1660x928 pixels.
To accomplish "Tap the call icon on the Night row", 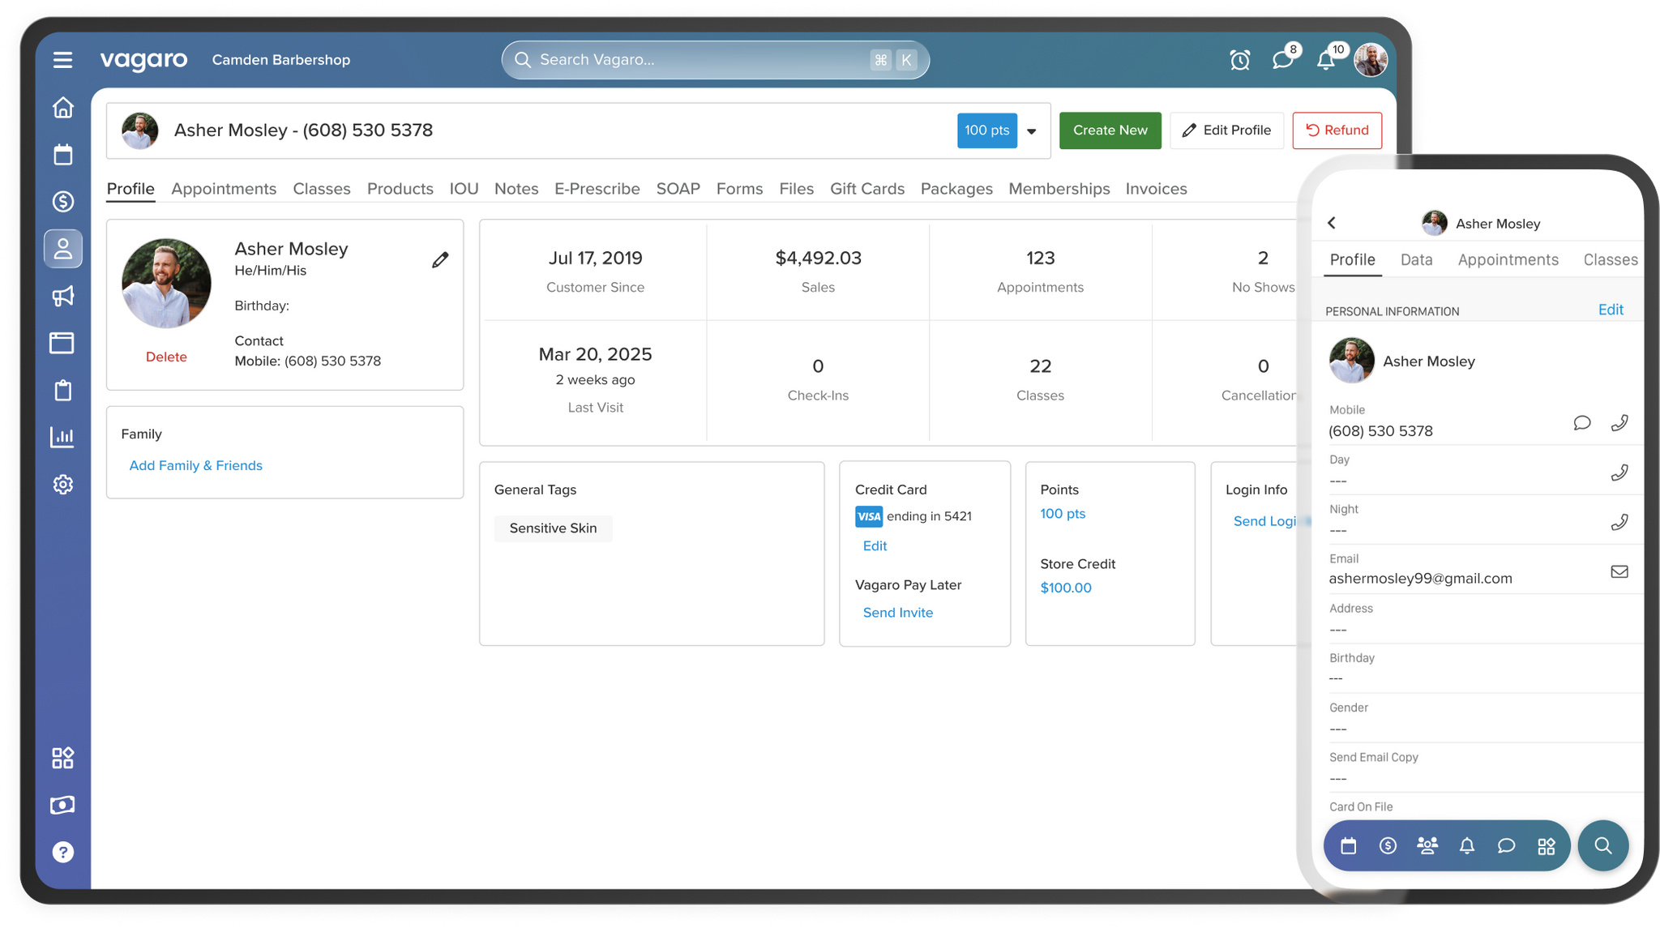I will coord(1619,522).
